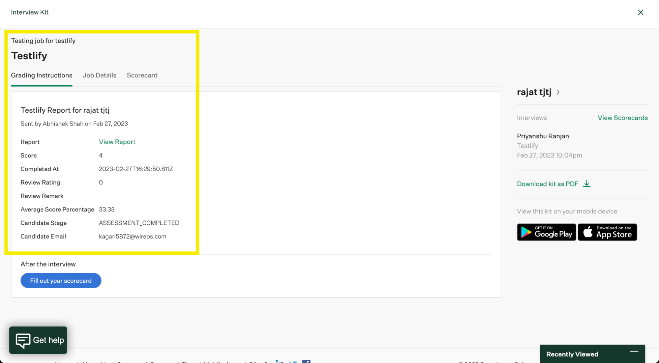The height and width of the screenshot is (363, 659).
Task: Select the Average Score Percentage value 33.33
Action: coord(106,209)
